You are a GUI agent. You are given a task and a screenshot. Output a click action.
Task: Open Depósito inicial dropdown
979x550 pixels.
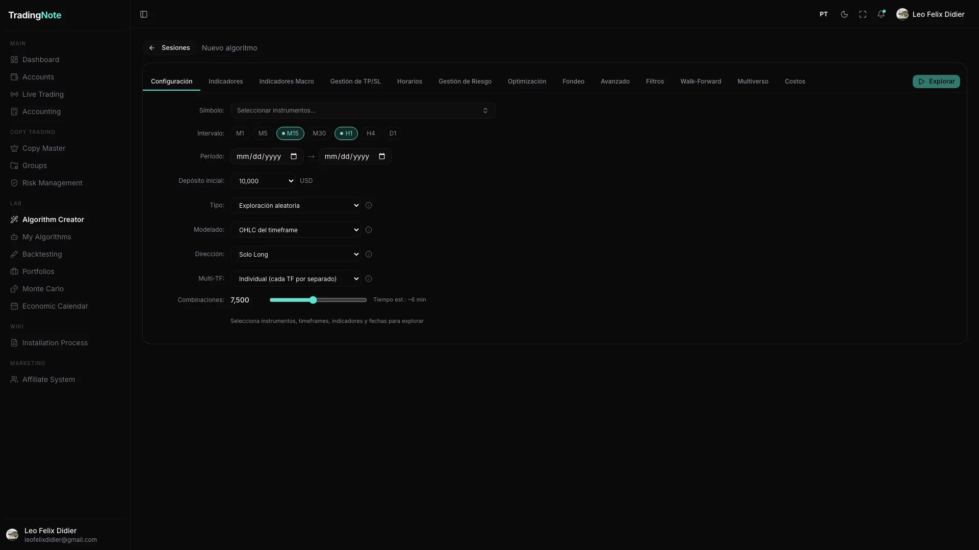pos(263,181)
